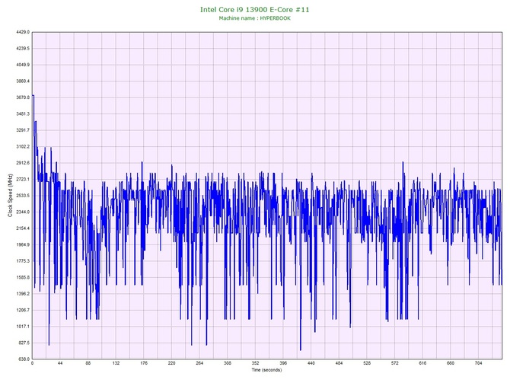Click the 264 tick on time axis
This screenshot has width=510, height=383.
[x=199, y=363]
